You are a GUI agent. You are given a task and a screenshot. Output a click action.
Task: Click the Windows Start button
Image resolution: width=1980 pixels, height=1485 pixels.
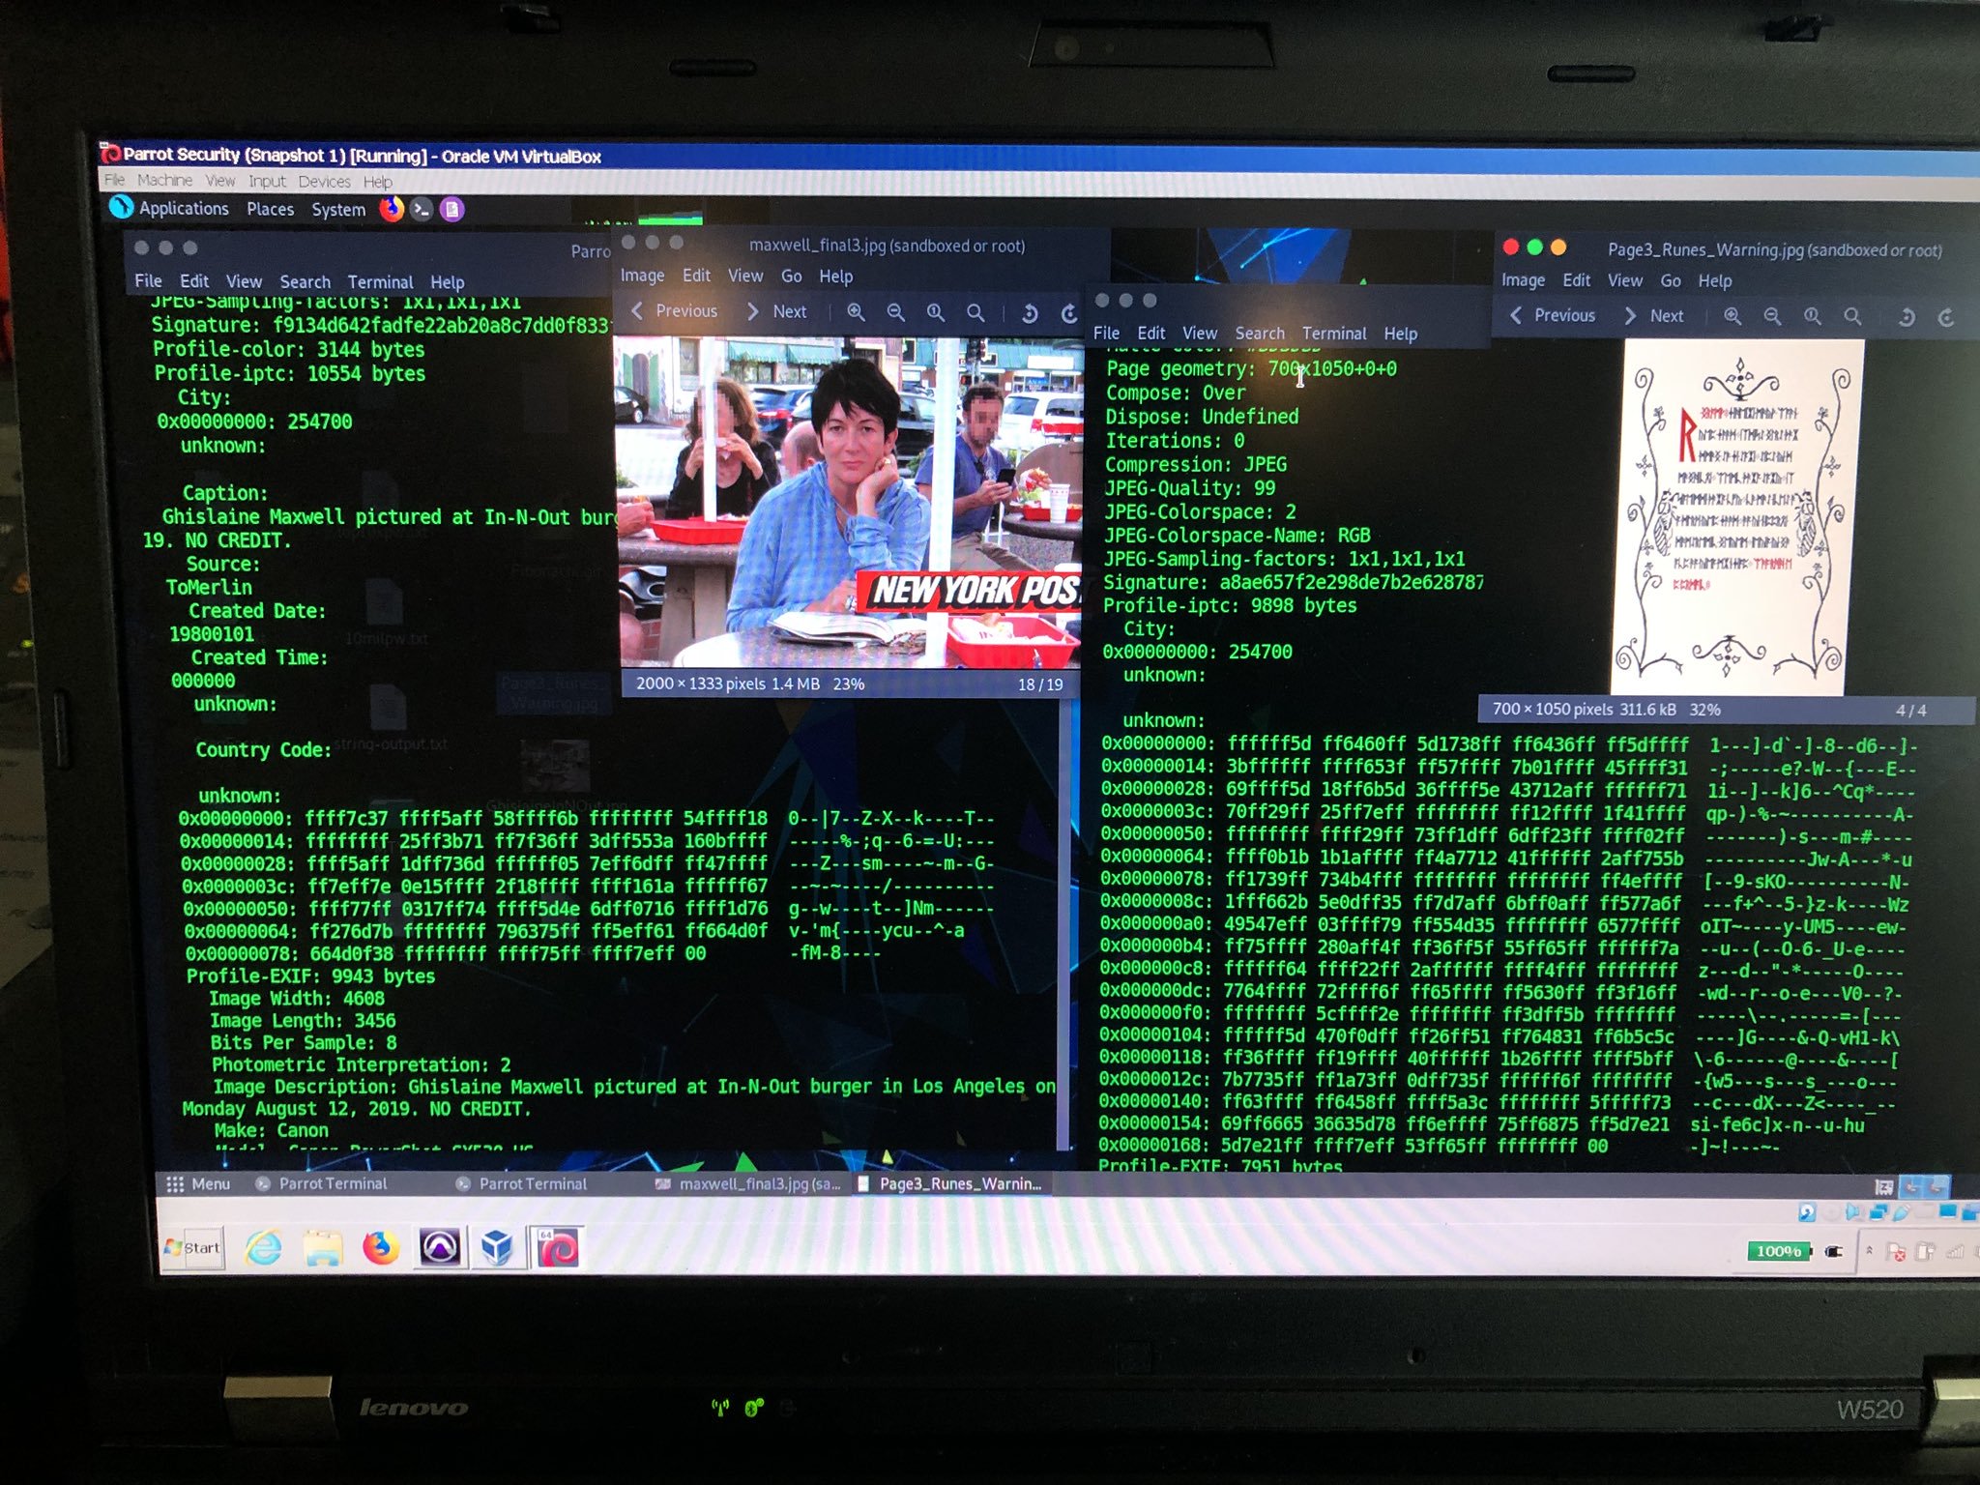point(192,1247)
